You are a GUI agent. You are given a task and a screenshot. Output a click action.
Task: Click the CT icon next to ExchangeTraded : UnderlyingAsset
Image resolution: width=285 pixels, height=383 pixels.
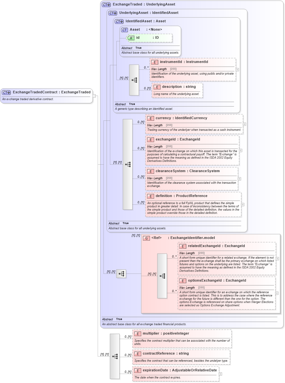(x=106, y=5)
